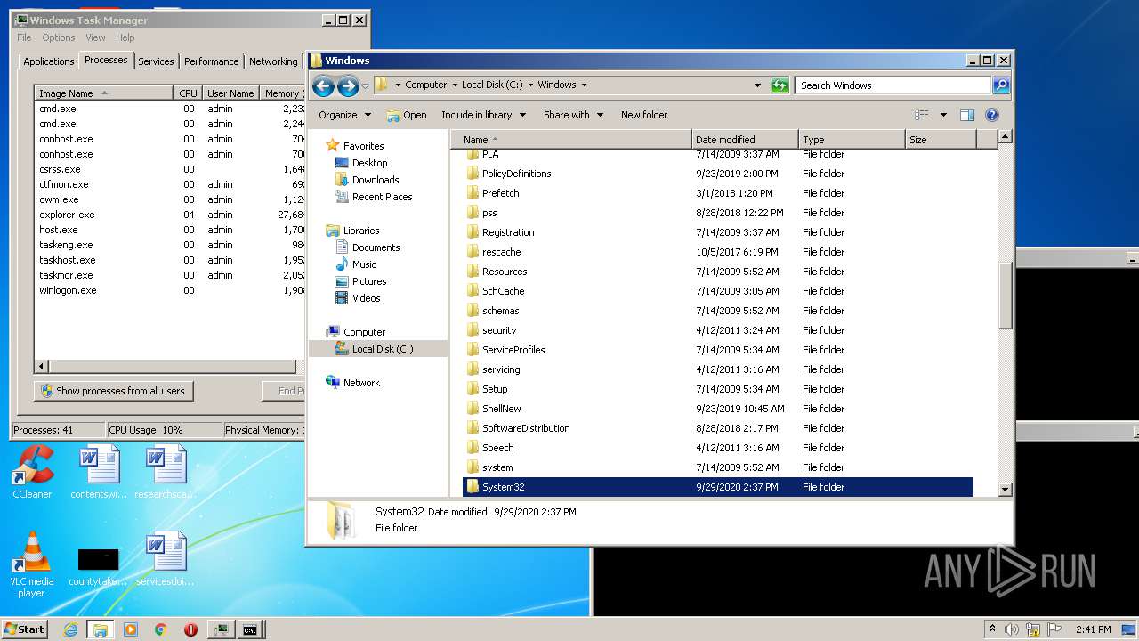Select the System32 folder icon row
This screenshot has width=1139, height=641.
[x=717, y=487]
